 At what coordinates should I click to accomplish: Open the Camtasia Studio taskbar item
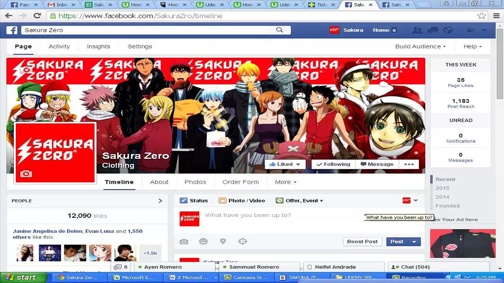(246, 277)
